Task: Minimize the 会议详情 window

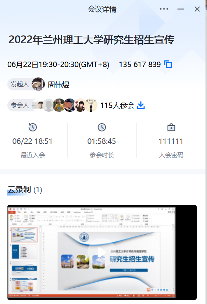Action: click(181, 9)
